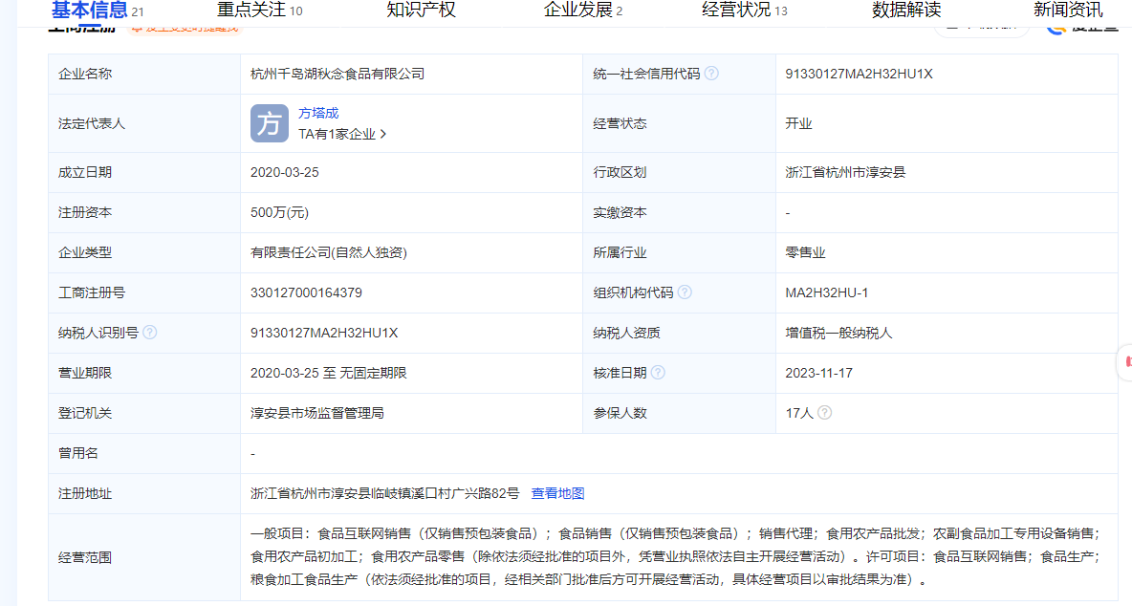Viewport: 1132px width, 606px height.
Task: Click the help icon beside 统一社会信用代码
Action: (x=711, y=74)
